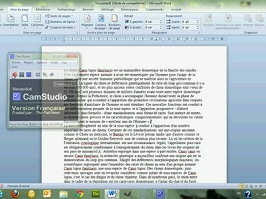
Task: Open Firefox from the taskbar
Action: 16,194
